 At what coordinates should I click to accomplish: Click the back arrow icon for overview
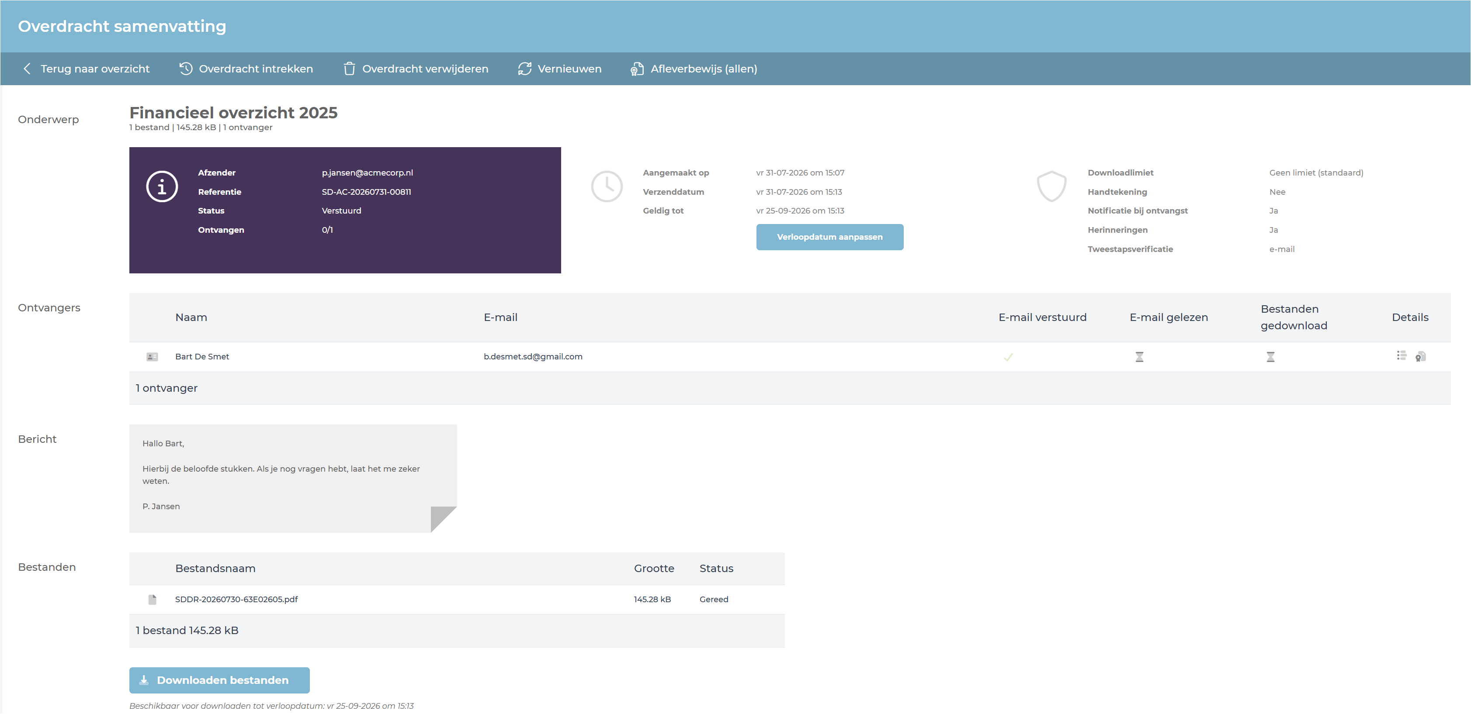click(x=27, y=69)
